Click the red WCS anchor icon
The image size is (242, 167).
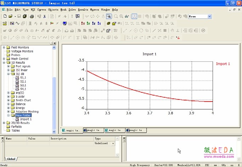coord(178,38)
